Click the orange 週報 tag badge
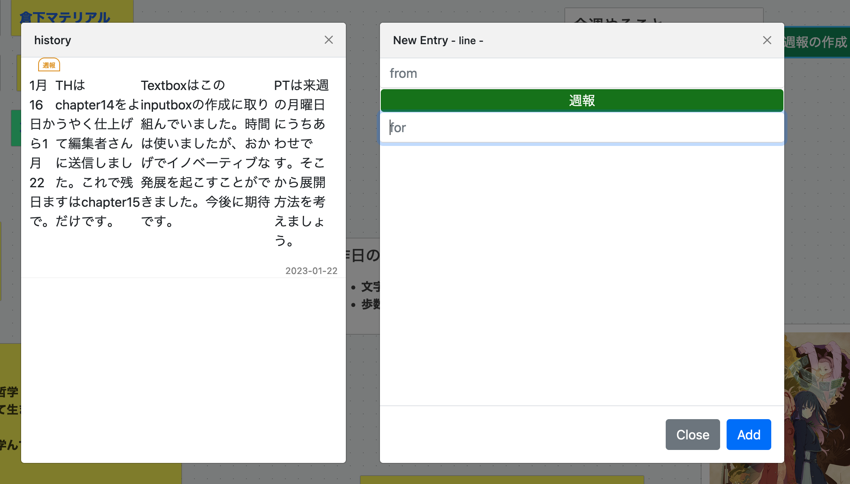The image size is (850, 484). pos(49,65)
